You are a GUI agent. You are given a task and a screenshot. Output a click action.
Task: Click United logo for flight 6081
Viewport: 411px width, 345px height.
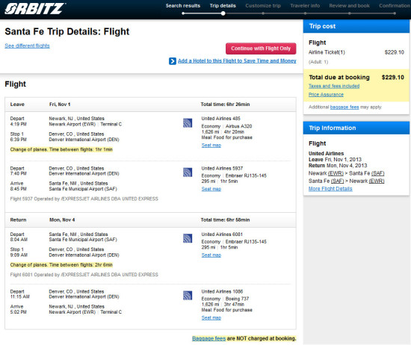[x=188, y=238]
